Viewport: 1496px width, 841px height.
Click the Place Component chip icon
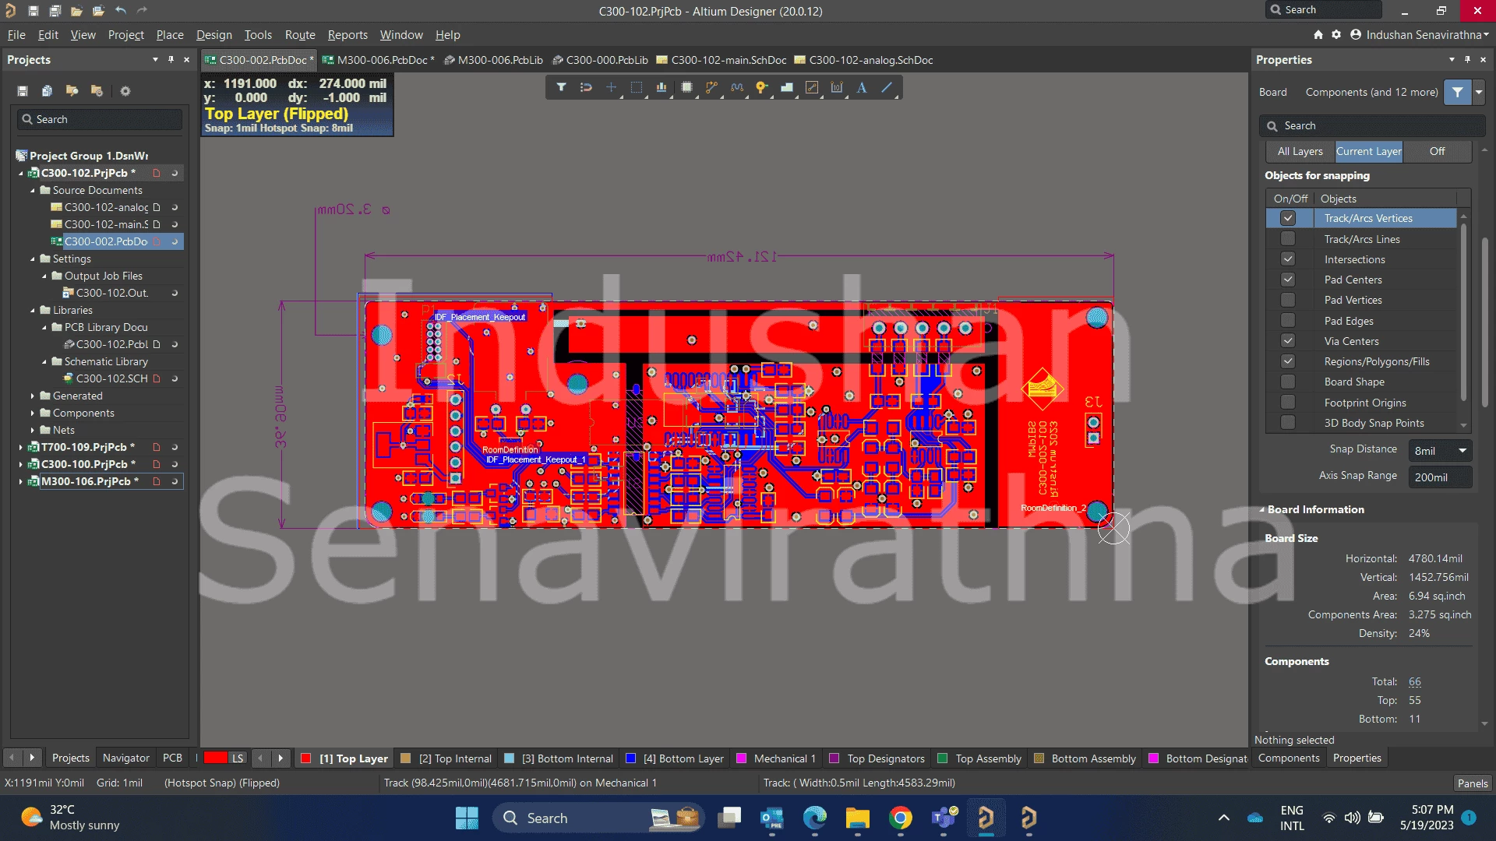[x=686, y=88]
